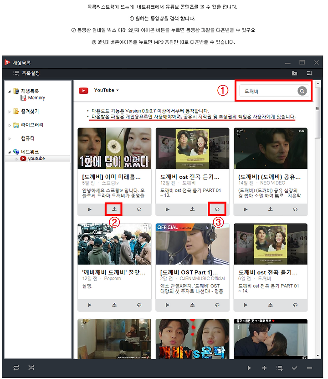Open the tvN room scene thumbnail
328x379 pixels.
point(114,339)
